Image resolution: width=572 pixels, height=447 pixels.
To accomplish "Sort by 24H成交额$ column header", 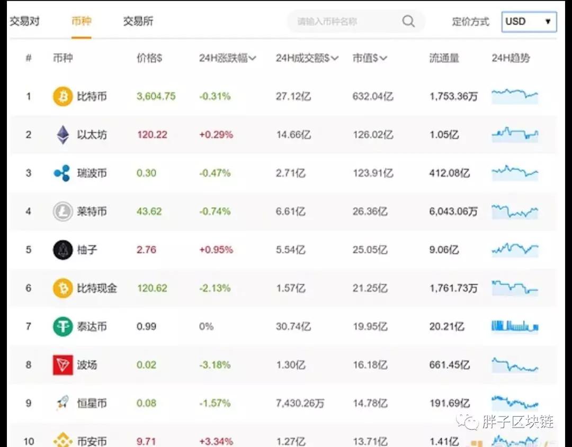I will coord(307,58).
